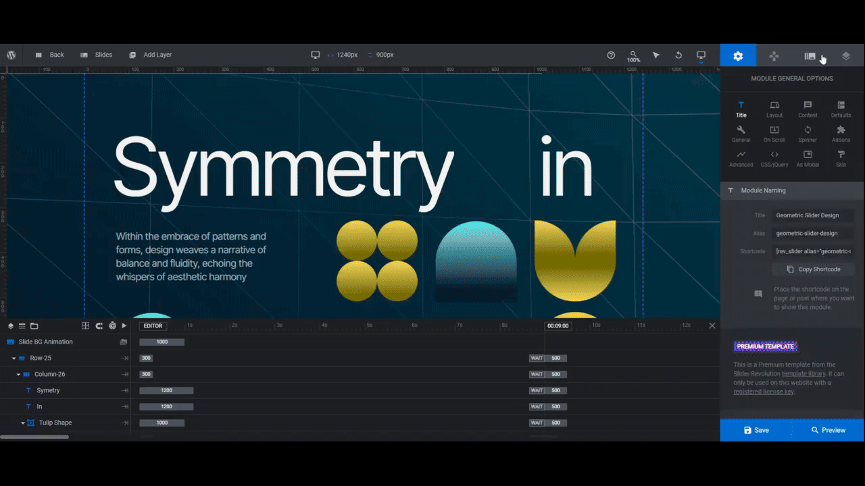Select the General wrench option
The height and width of the screenshot is (486, 865).
[x=741, y=134]
